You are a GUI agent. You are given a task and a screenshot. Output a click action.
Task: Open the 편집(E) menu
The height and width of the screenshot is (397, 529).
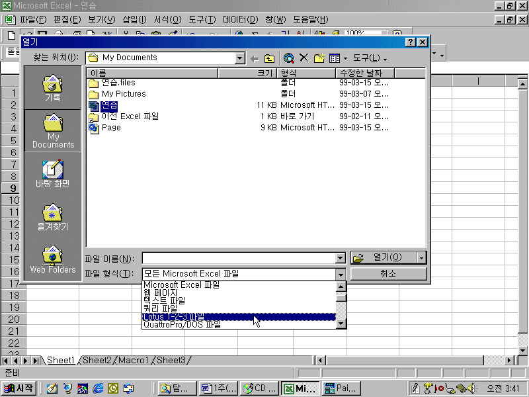[67, 20]
